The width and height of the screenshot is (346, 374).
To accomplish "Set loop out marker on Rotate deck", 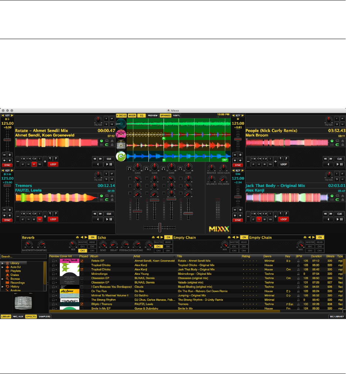I will (56, 159).
